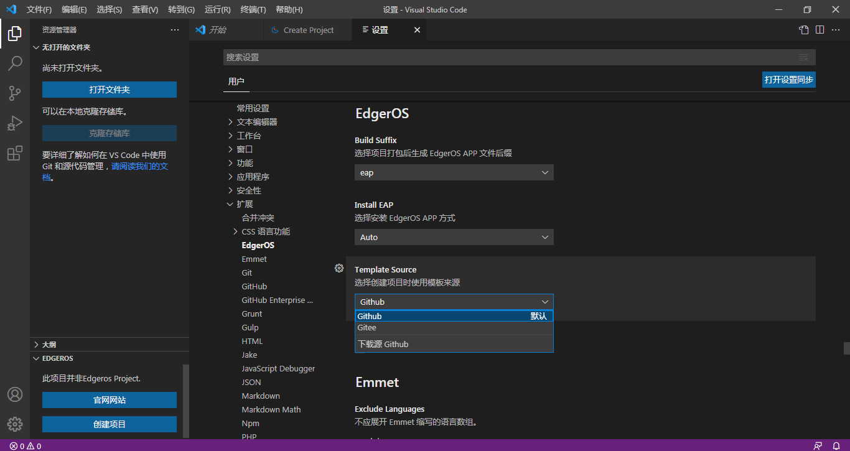Select Markdown Math in settings tree

coord(271,409)
